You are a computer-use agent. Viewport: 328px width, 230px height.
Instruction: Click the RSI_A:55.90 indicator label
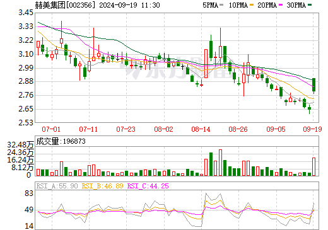[57, 186]
